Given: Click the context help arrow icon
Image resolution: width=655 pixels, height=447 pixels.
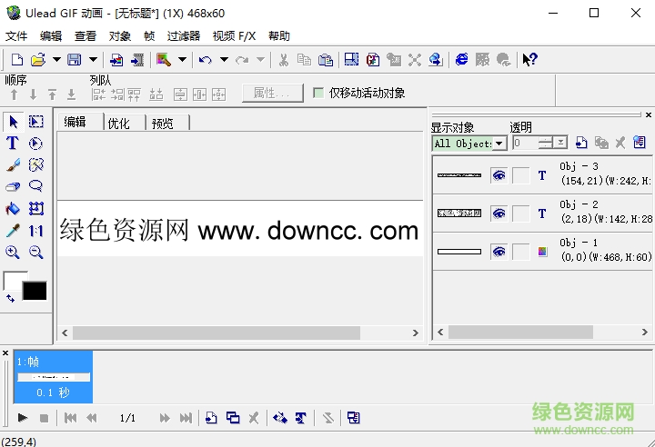Looking at the screenshot, I should (529, 60).
